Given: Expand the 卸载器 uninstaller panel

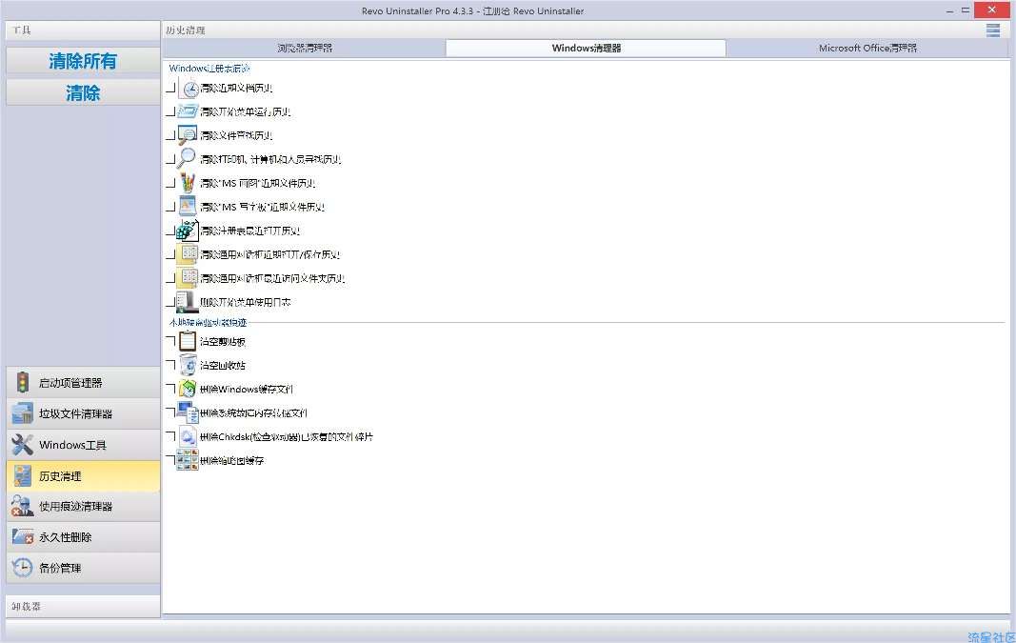Looking at the screenshot, I should 83,607.
